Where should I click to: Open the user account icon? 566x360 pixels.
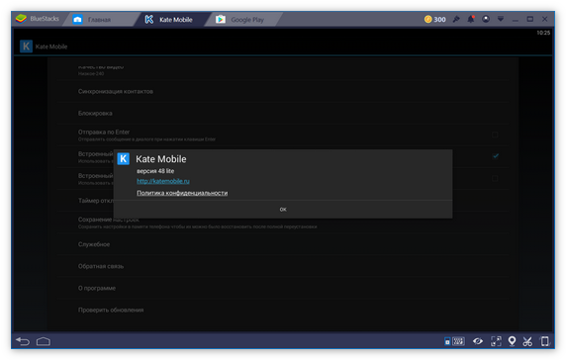pos(486,19)
